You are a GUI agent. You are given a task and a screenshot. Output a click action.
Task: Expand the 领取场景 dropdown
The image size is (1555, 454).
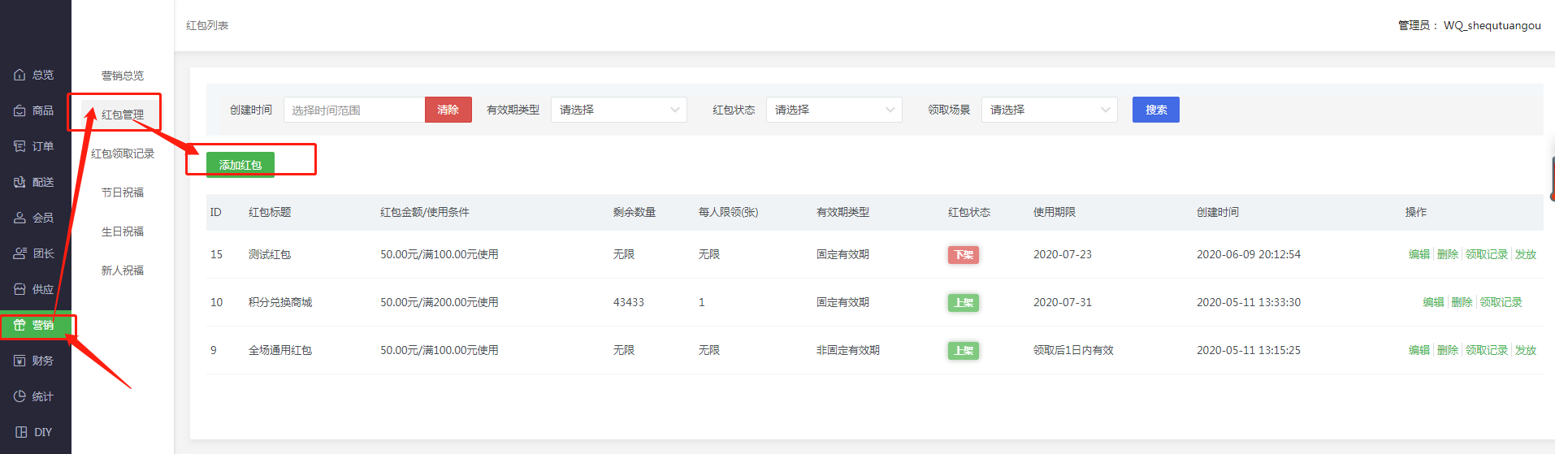1050,110
